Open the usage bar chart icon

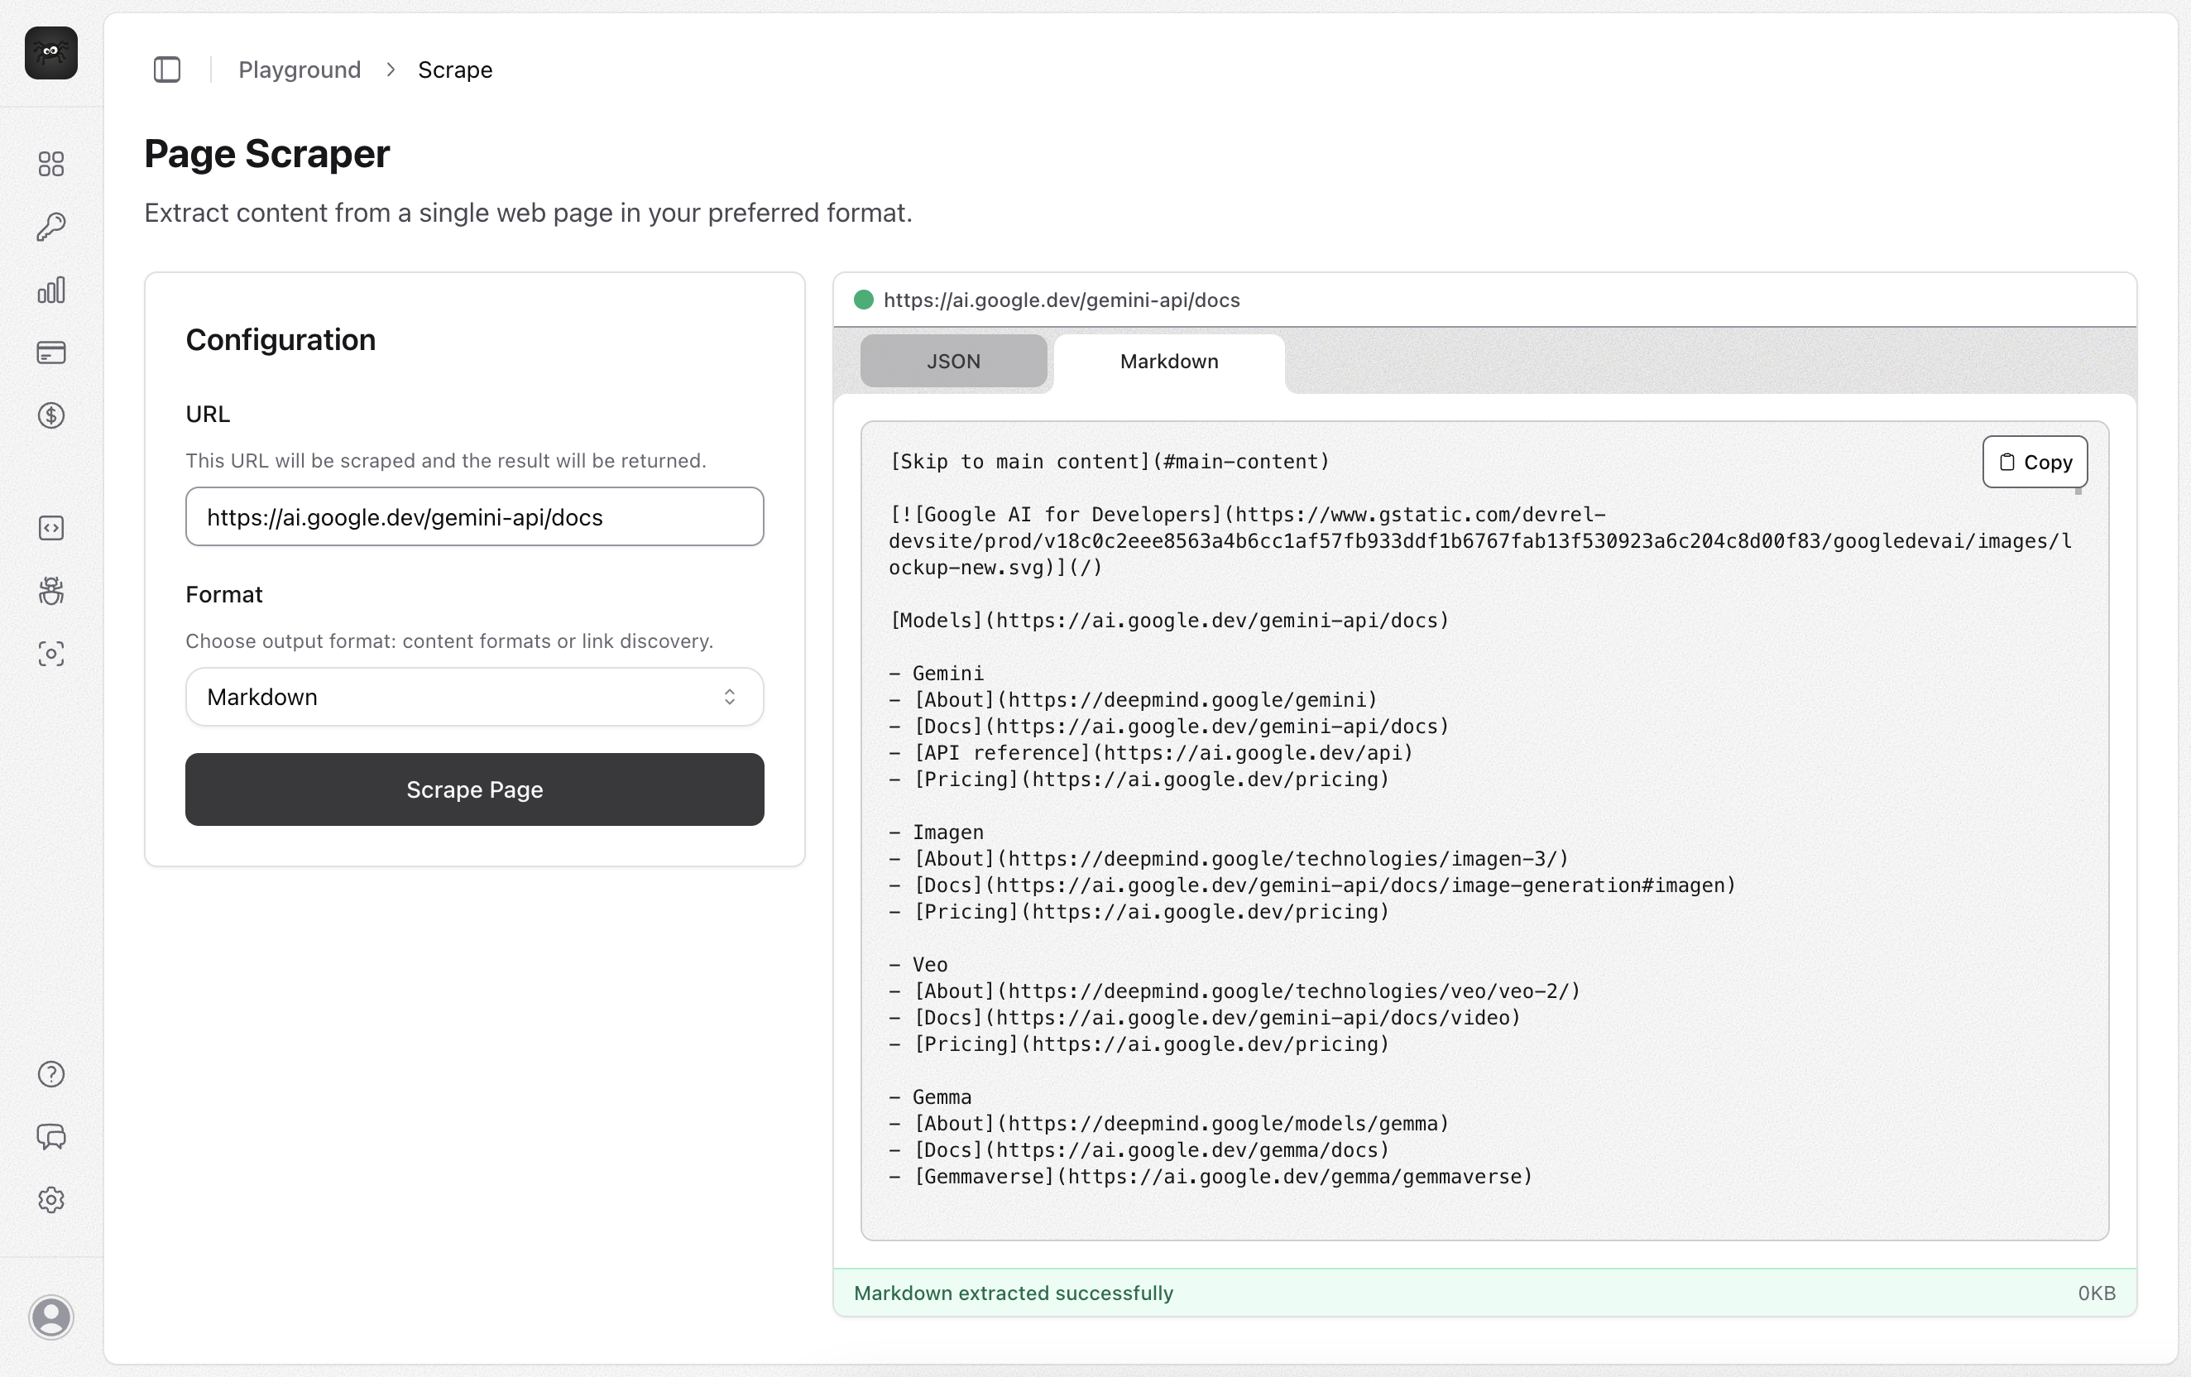(51, 290)
